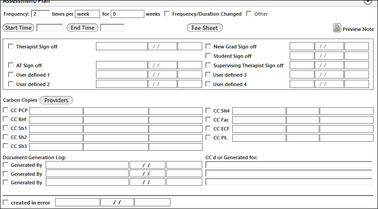Check the CC Fac box
Image resolution: width=378 pixels, height=209 pixels.
(208, 119)
